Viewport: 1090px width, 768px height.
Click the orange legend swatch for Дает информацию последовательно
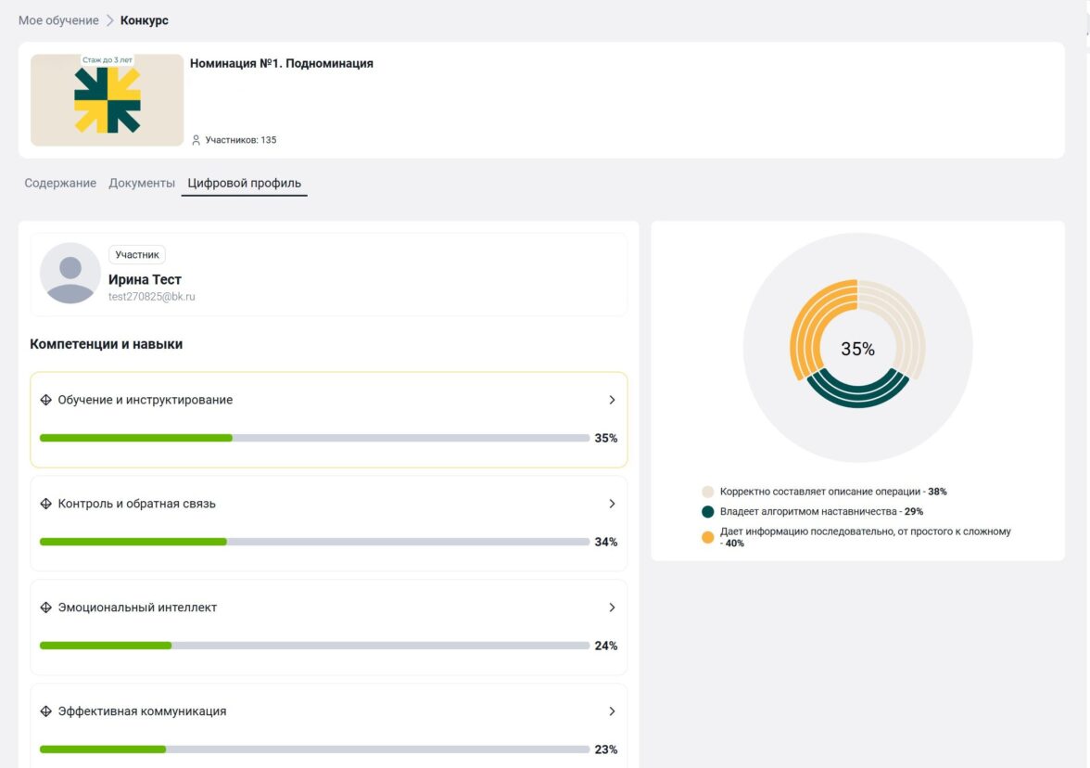(708, 537)
